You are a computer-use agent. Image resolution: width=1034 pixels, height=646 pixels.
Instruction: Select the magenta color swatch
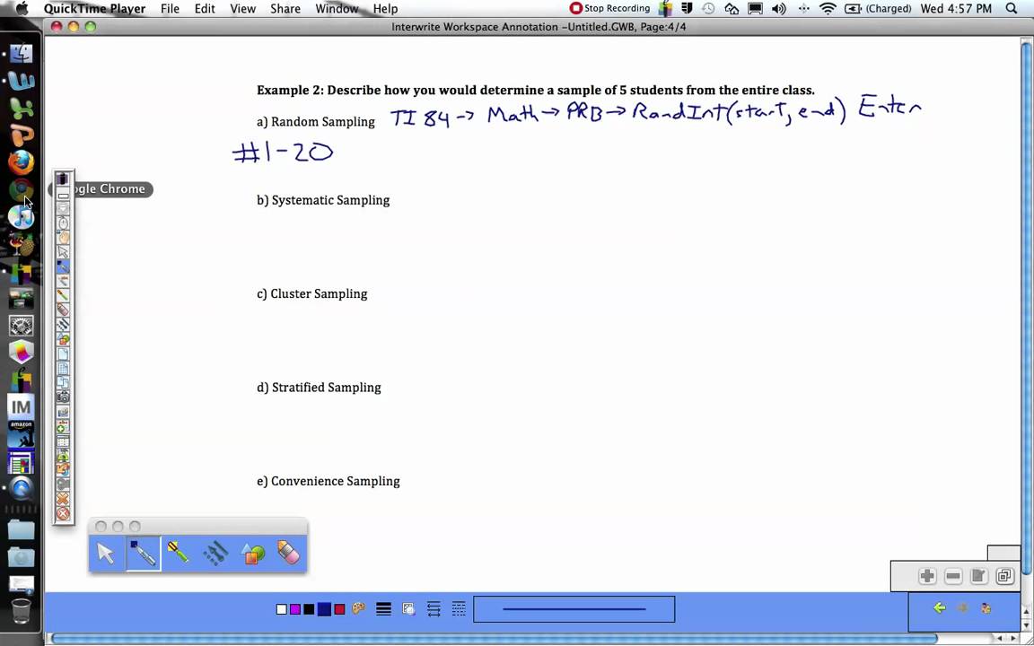tap(294, 609)
